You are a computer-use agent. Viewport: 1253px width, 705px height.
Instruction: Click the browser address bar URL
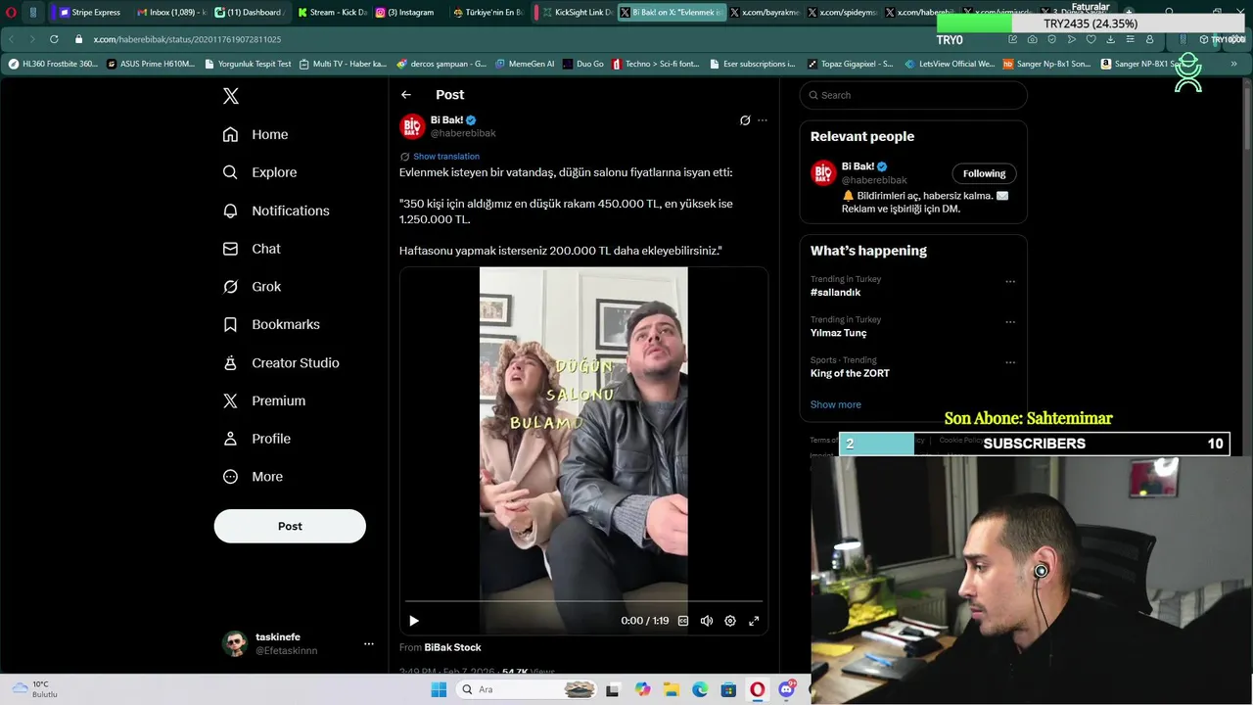pyautogui.click(x=187, y=39)
